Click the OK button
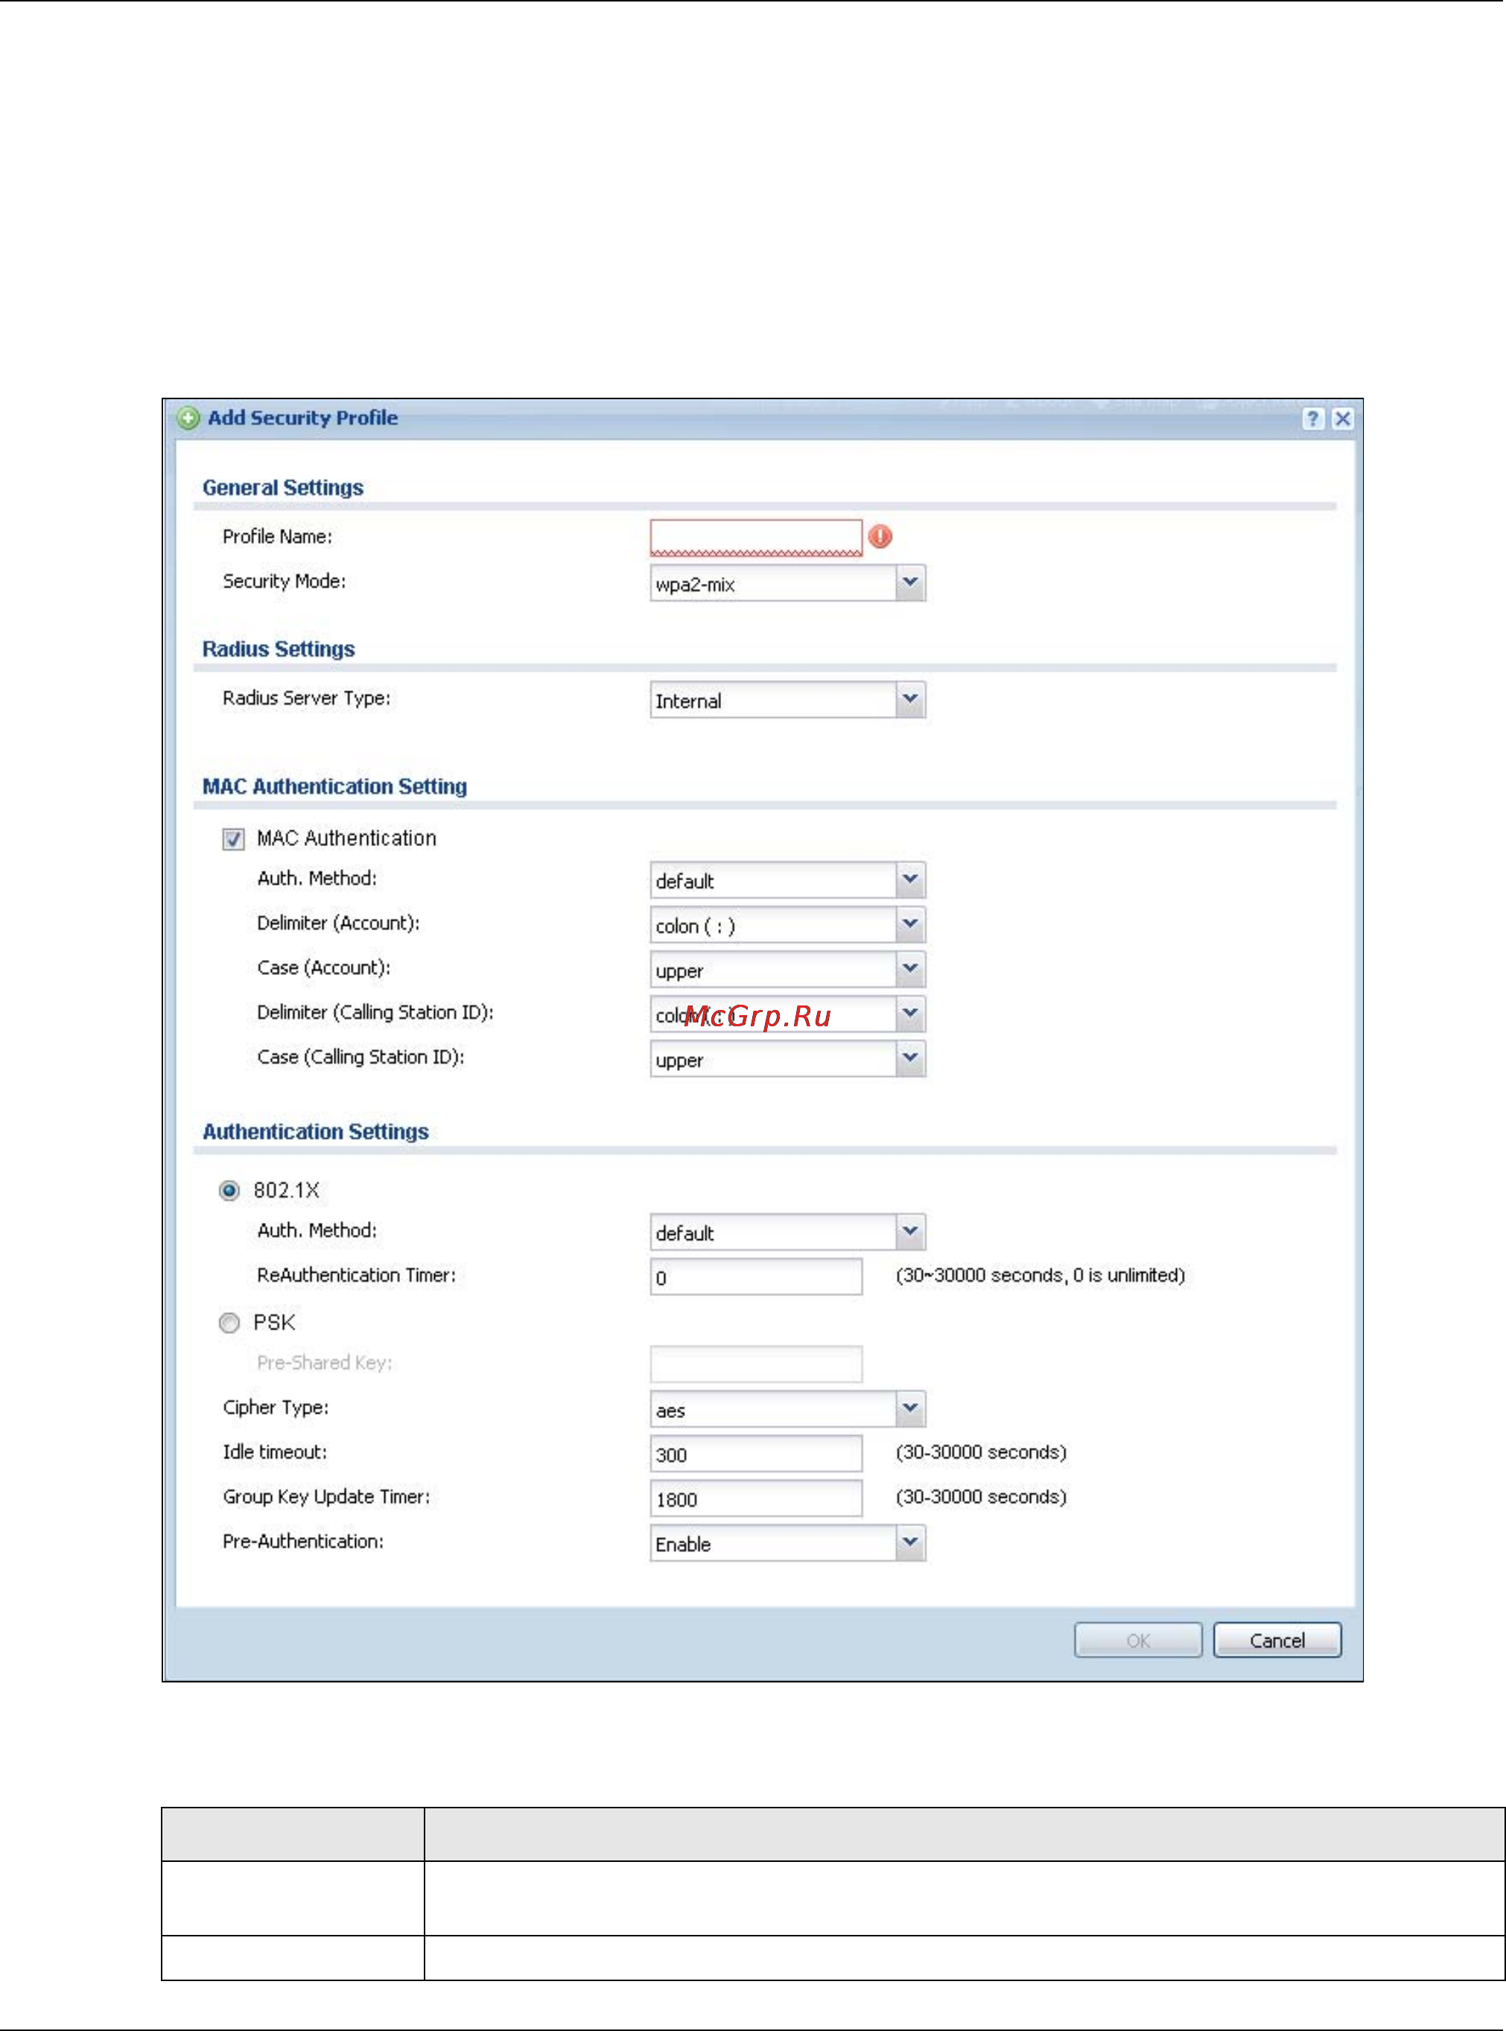Screen dimensions: 1506x2031 click(x=1138, y=1640)
